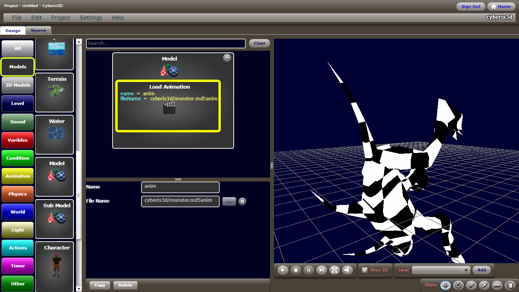Pause the scene playback
This screenshot has height=292, width=519.
pos(309,270)
